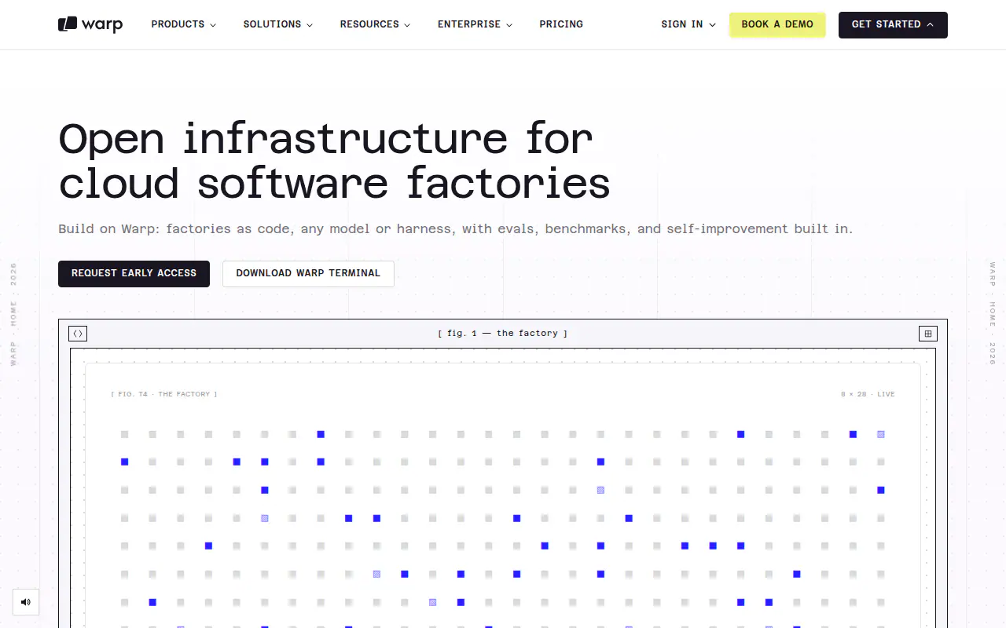Open the Sign In dropdown
This screenshot has height=628, width=1006.
coord(688,24)
